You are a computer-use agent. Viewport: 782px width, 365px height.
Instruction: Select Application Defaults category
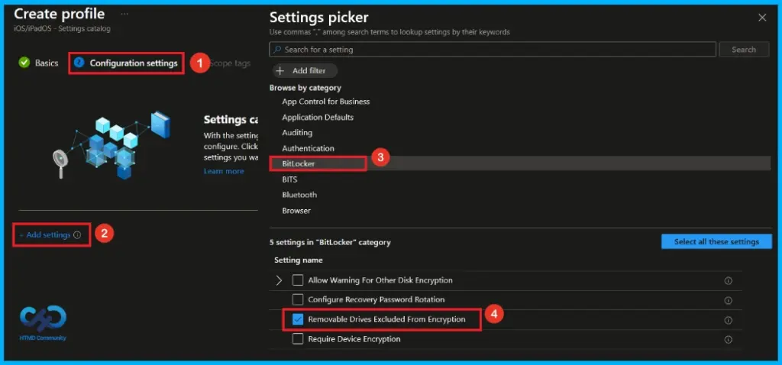(x=318, y=117)
